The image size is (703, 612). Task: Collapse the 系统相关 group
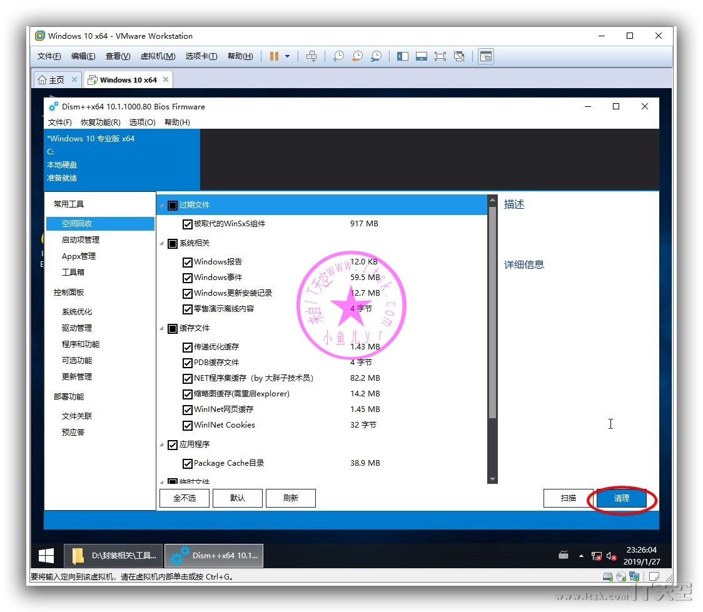tap(162, 243)
